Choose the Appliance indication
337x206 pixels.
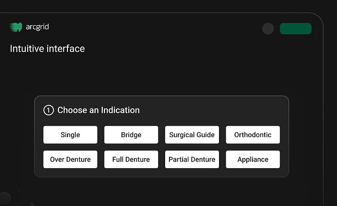click(x=253, y=159)
